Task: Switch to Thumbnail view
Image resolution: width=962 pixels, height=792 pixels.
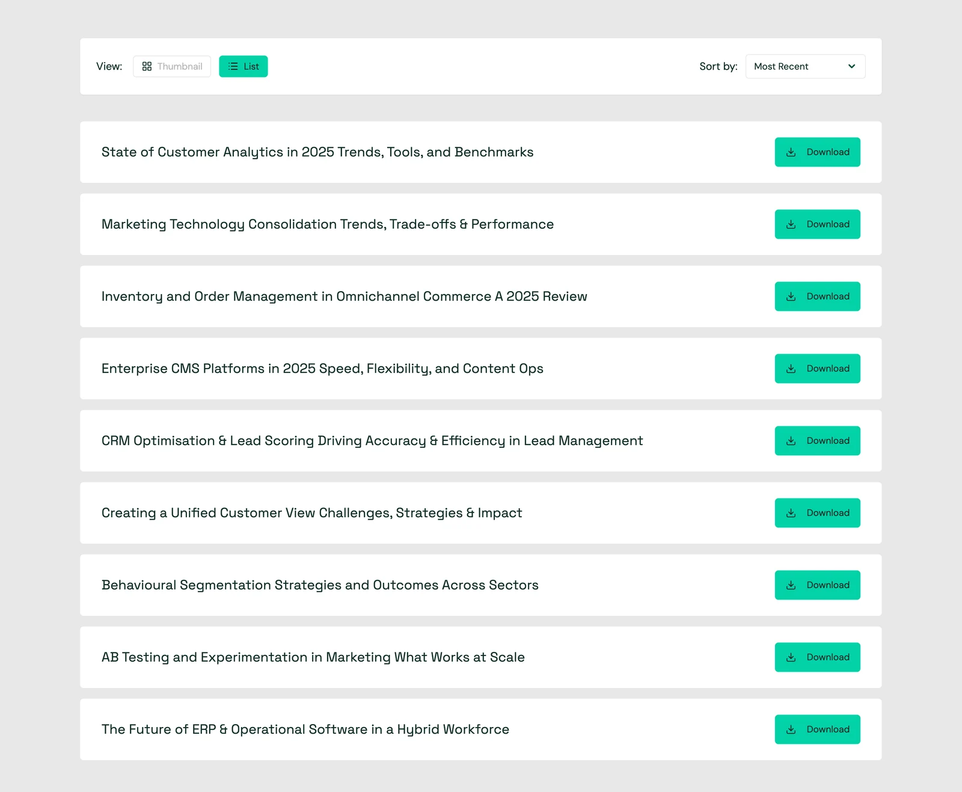Action: 172,66
